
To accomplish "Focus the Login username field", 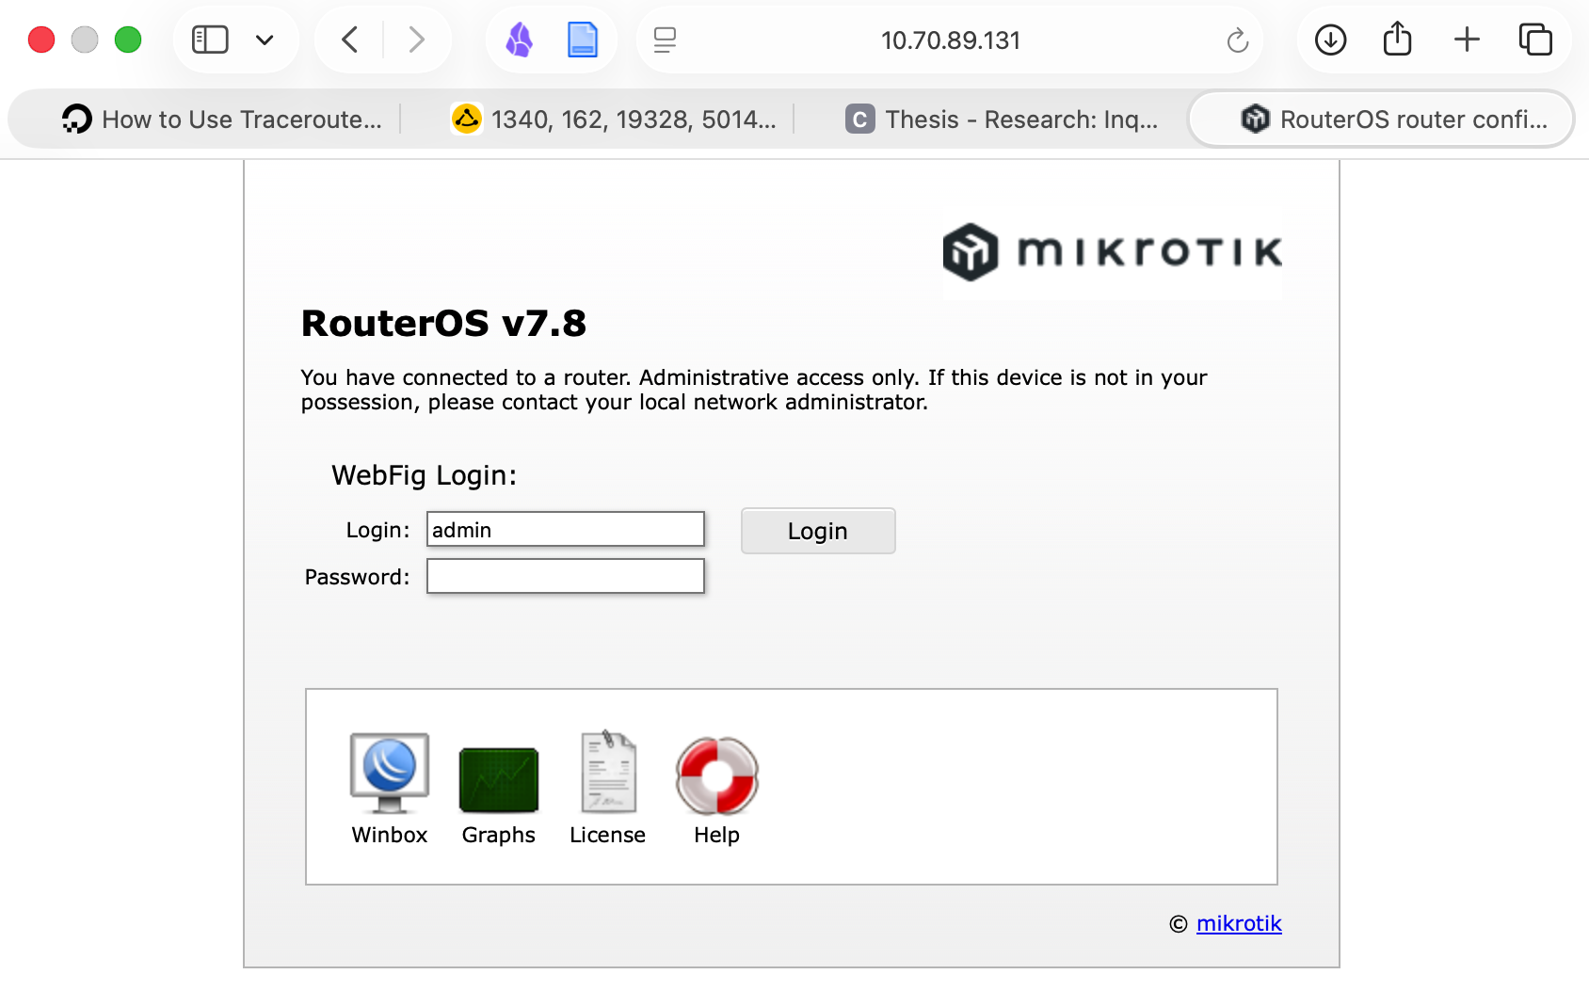I will tap(566, 529).
